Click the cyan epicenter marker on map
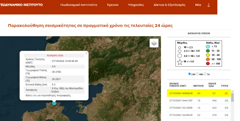Screen dimensions: 240x121 [54, 103]
